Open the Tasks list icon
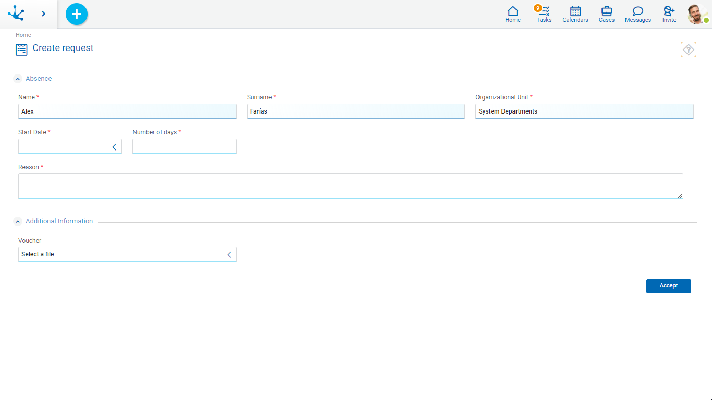Screen dimensions: 712x400 pyautogui.click(x=544, y=14)
